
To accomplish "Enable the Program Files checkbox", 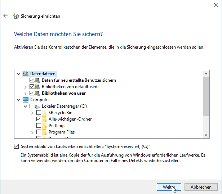I will (39, 132).
